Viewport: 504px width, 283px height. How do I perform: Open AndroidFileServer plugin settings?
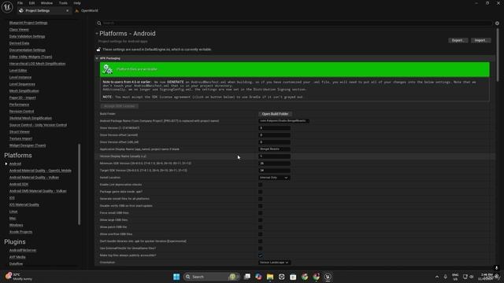pos(23,250)
